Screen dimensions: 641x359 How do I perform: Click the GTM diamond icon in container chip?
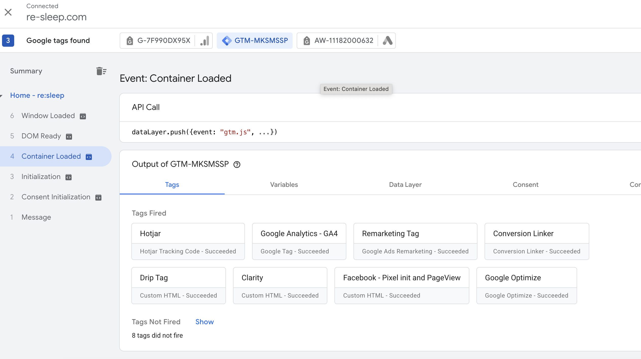coord(227,41)
